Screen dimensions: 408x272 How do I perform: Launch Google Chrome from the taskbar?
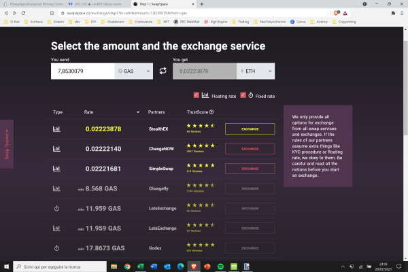pyautogui.click(x=127, y=267)
